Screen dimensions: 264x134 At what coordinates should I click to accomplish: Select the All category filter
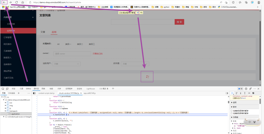(58, 44)
